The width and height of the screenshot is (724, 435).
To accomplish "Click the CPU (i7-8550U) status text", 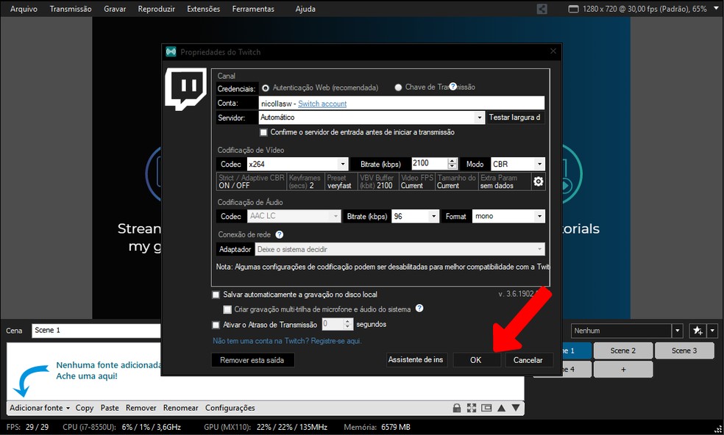I will [122, 427].
